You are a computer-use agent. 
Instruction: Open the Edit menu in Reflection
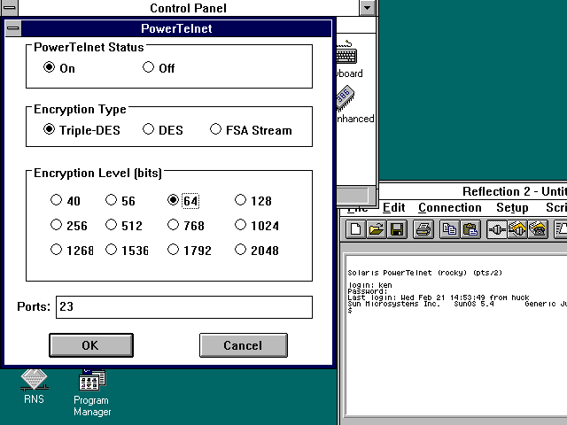[x=393, y=208]
